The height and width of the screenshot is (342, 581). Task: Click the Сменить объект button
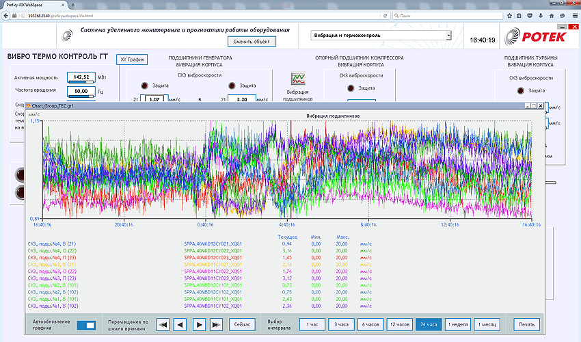[252, 42]
